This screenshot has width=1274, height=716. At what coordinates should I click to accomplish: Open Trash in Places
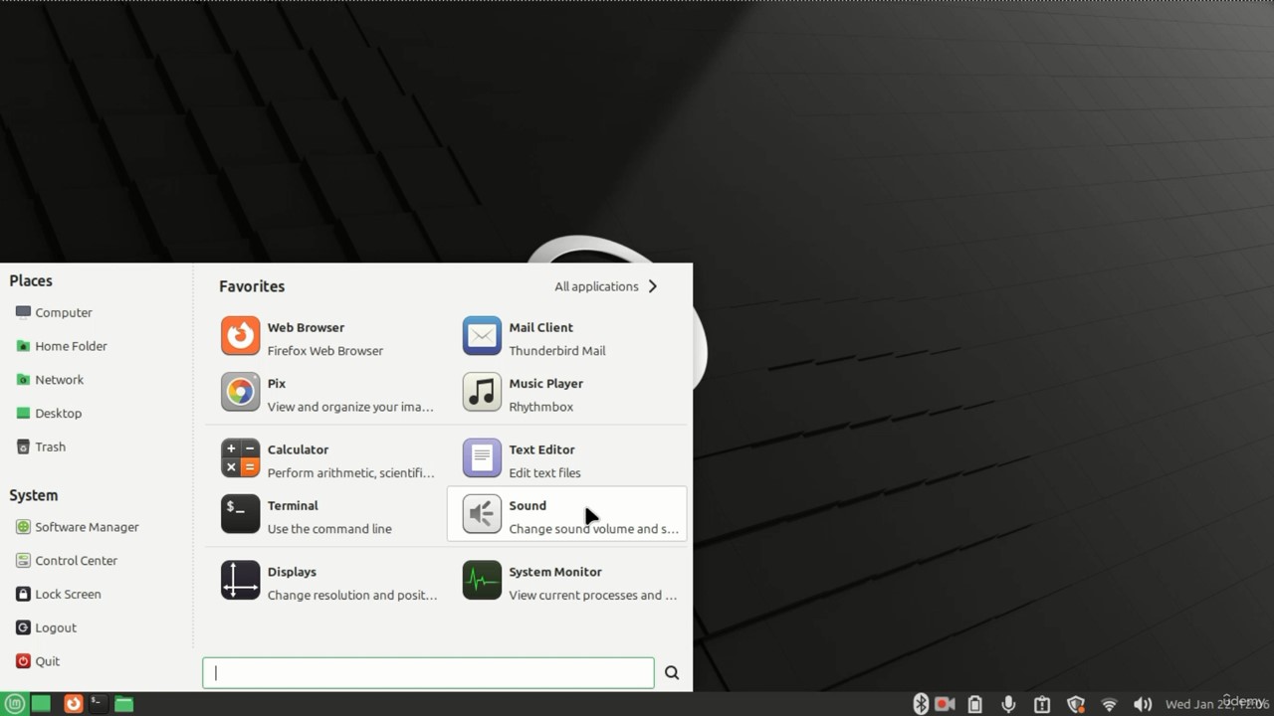tap(41, 447)
